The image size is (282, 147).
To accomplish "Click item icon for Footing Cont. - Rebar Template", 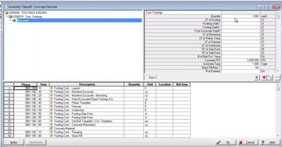I will click(51, 103).
